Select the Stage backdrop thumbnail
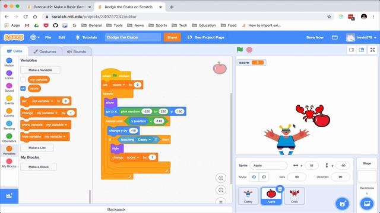Image resolution: width=380 pixels, height=213 pixels. (367, 176)
